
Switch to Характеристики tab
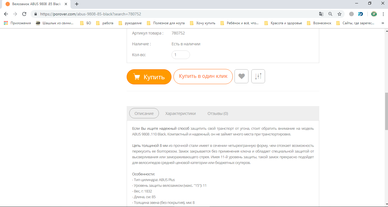coord(181,113)
